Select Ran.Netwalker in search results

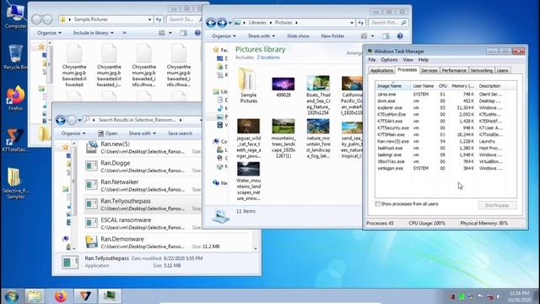click(143, 186)
